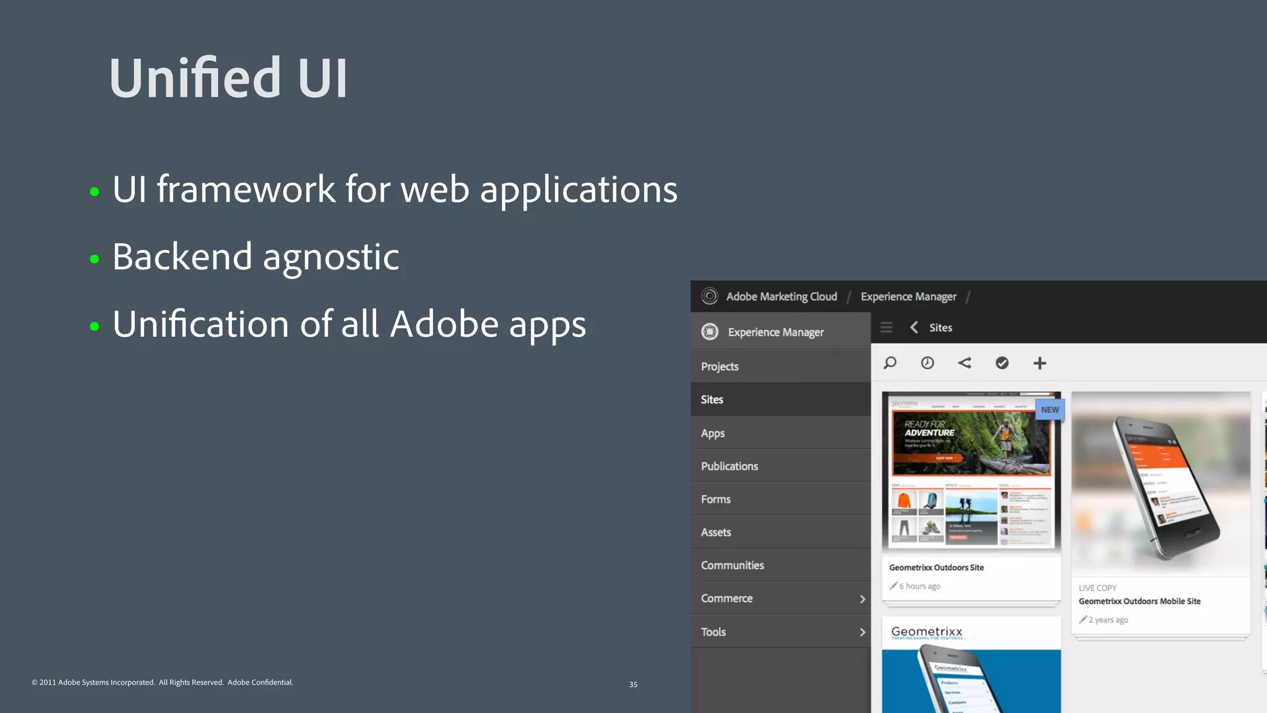This screenshot has height=713, width=1267.
Task: Click 'UI framework for web applications' bullet
Action: [x=395, y=189]
